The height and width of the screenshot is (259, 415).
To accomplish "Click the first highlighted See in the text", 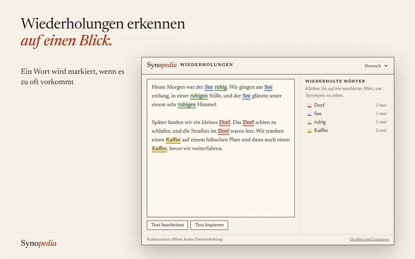I will coord(208,87).
